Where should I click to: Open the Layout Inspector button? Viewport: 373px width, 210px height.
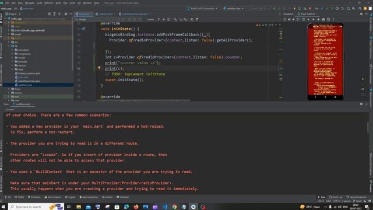tap(357, 197)
